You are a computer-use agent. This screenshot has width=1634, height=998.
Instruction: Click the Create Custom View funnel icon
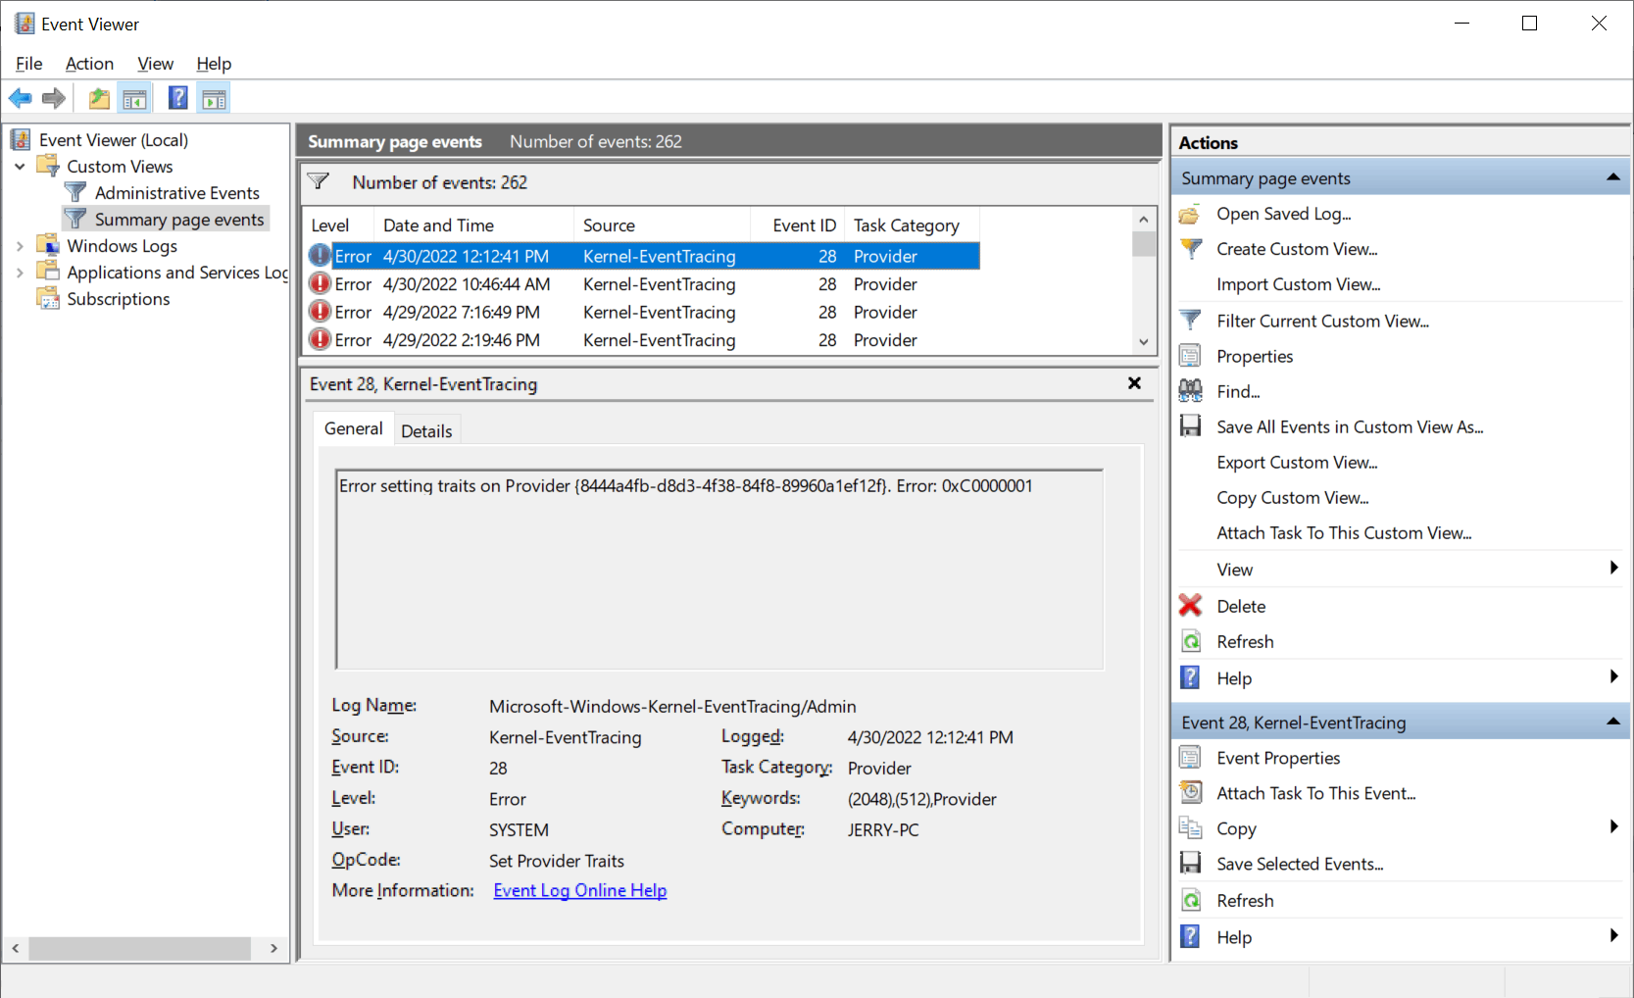tap(1190, 249)
